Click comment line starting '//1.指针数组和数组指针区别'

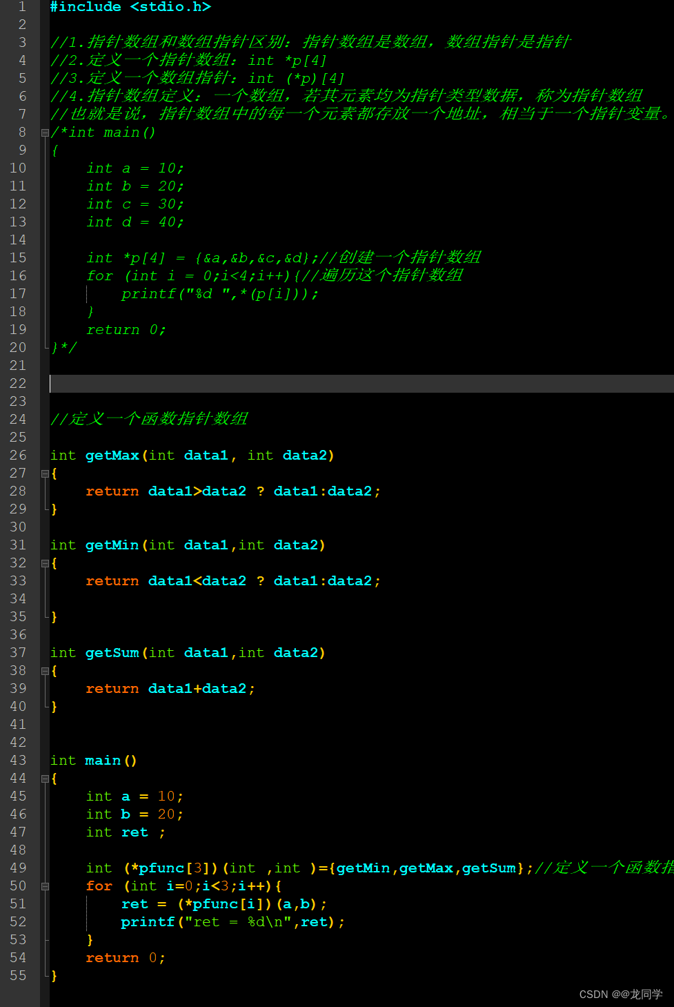310,43
